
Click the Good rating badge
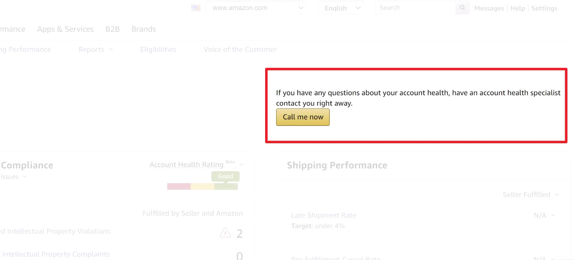click(225, 176)
